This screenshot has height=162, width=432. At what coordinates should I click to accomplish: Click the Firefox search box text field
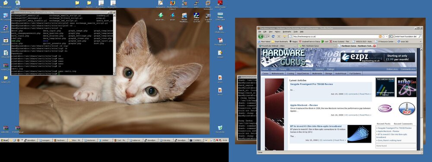point(406,36)
